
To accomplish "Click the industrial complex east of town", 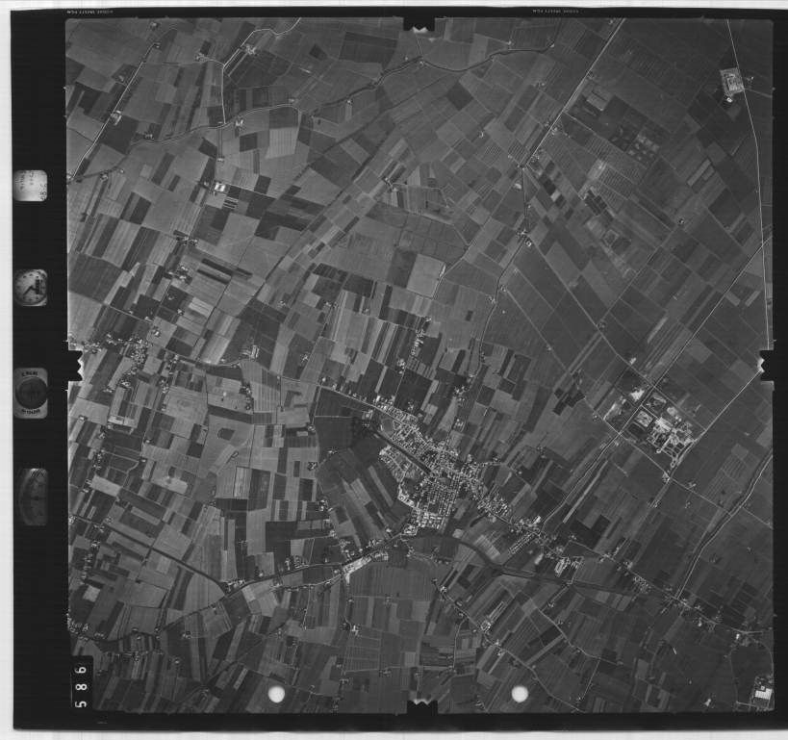I will 655,421.
